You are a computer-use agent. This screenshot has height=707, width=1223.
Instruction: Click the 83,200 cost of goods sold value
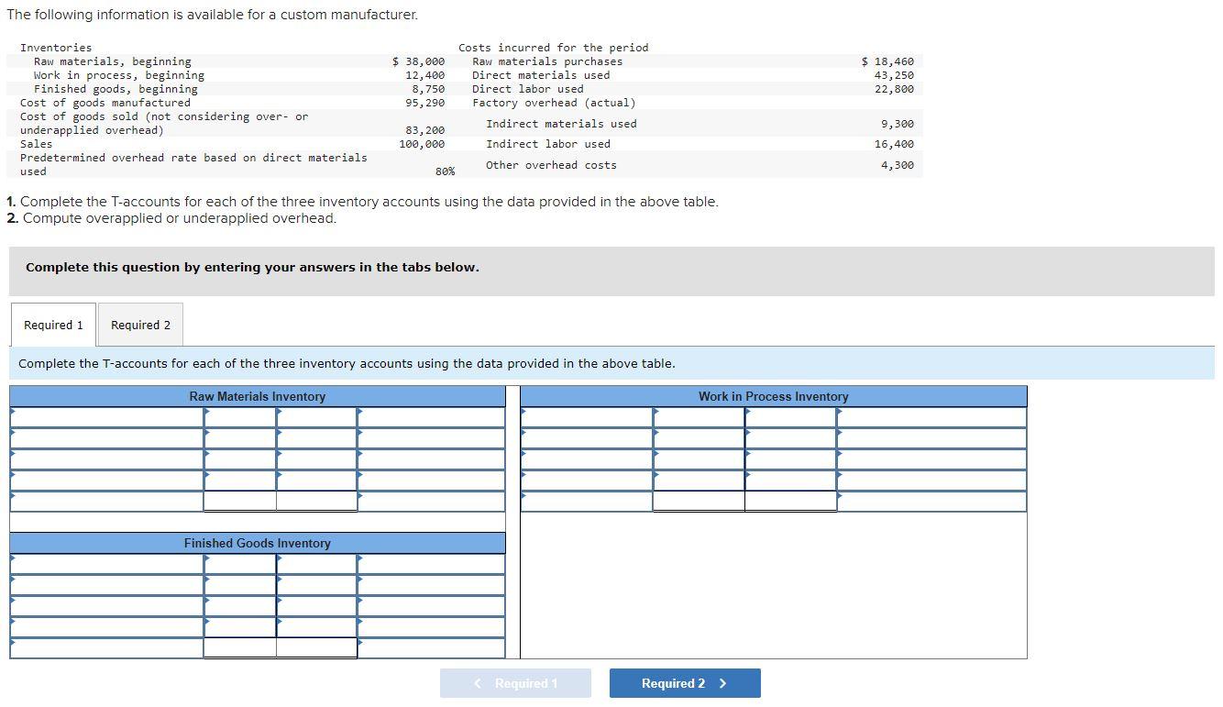pyautogui.click(x=424, y=130)
